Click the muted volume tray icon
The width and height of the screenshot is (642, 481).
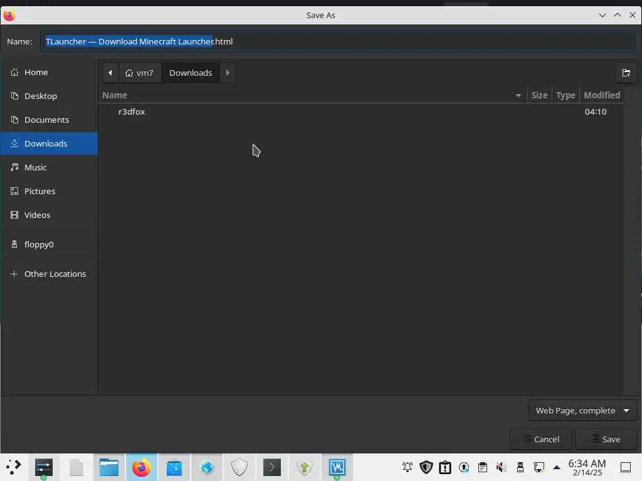pos(502,467)
